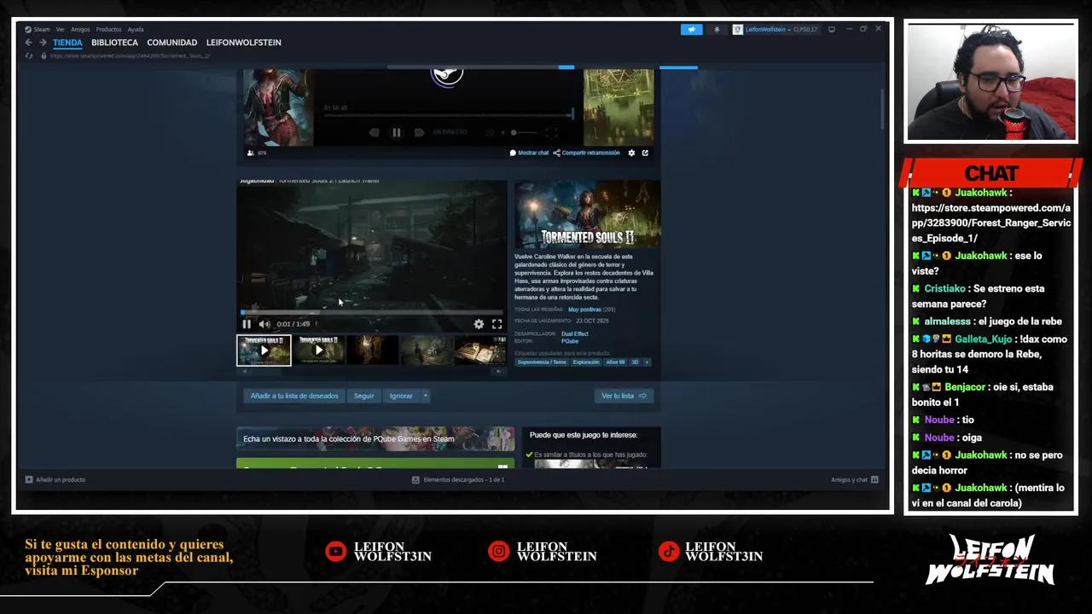Image resolution: width=1092 pixels, height=614 pixels.
Task: Open the Dual Effect developer link
Action: coord(574,334)
